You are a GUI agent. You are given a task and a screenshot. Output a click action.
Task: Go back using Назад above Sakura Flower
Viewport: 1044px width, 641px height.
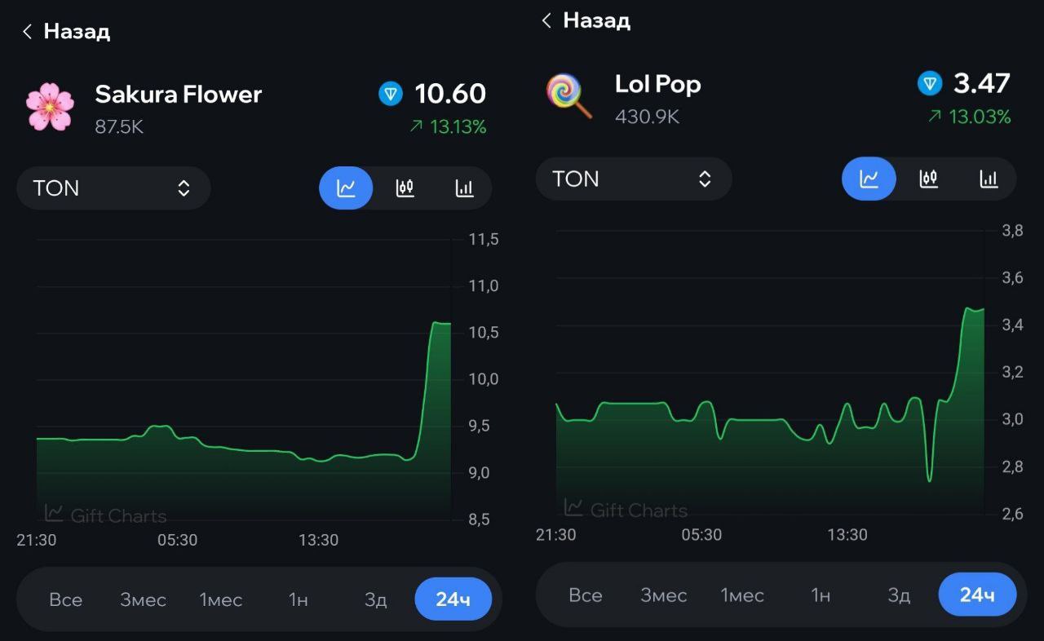(x=66, y=32)
